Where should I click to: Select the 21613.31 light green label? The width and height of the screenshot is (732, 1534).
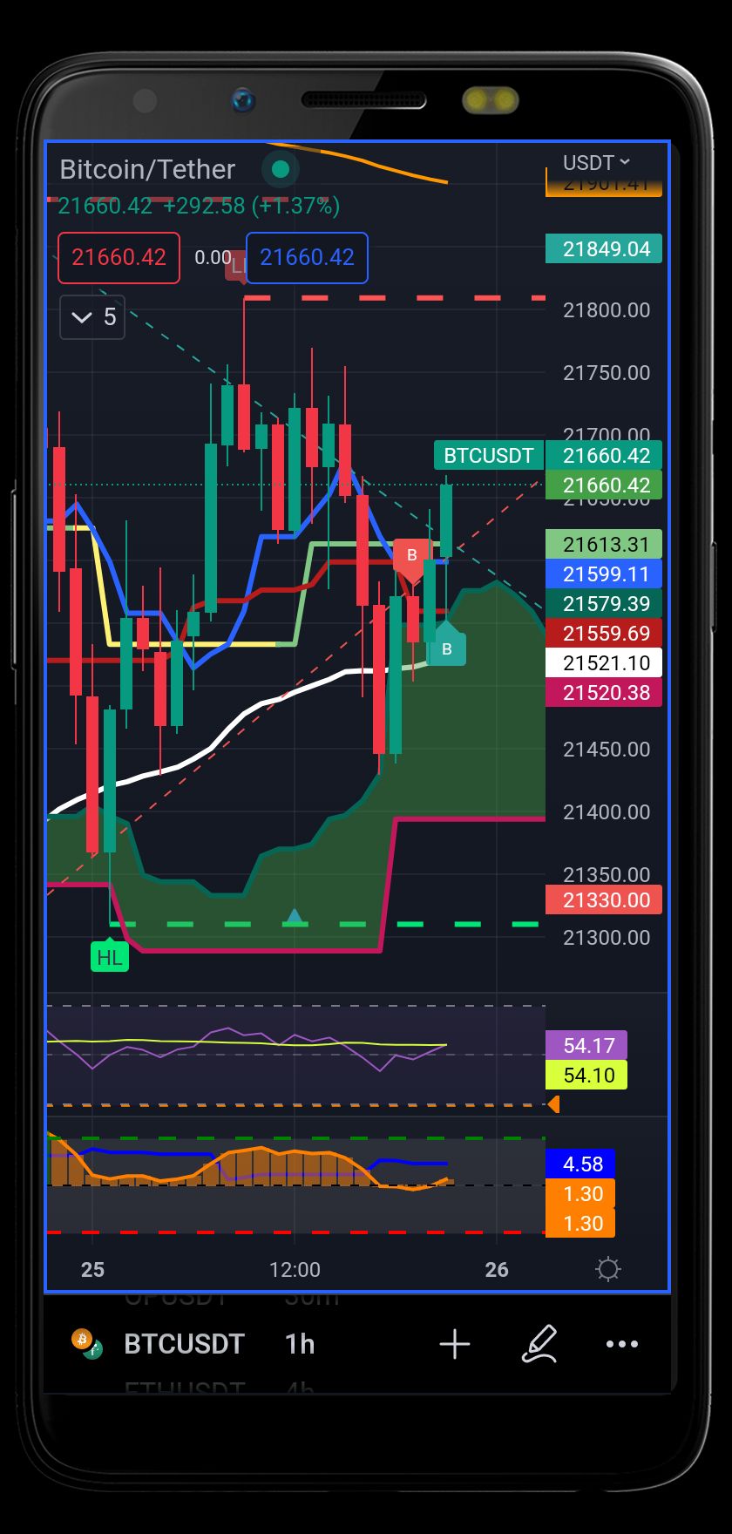[x=604, y=544]
